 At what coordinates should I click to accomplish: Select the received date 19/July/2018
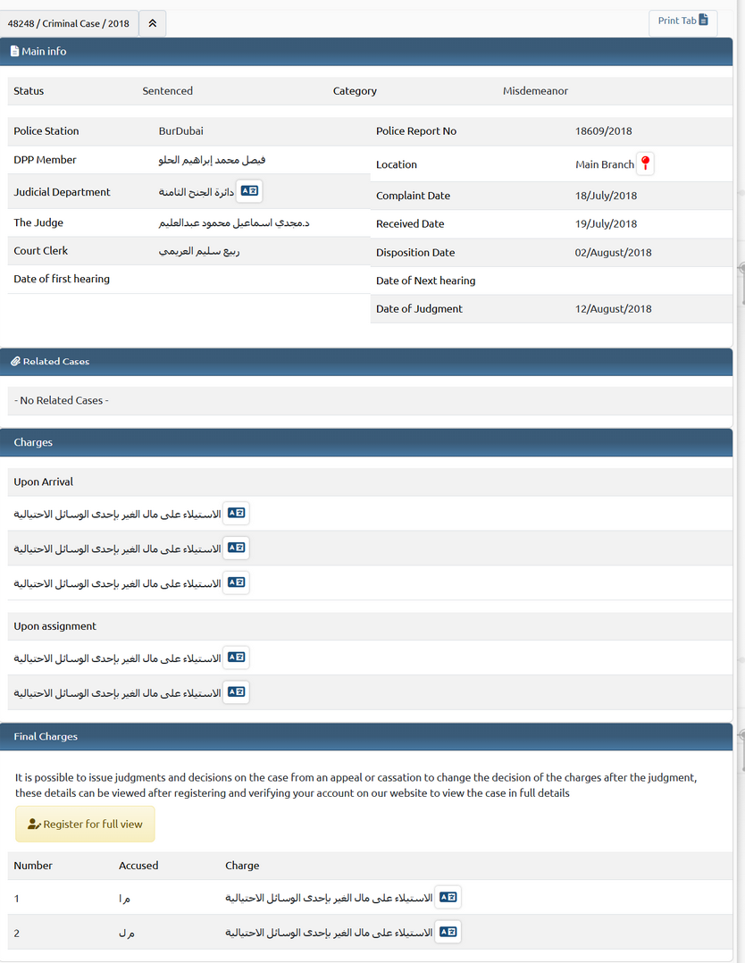(x=607, y=223)
